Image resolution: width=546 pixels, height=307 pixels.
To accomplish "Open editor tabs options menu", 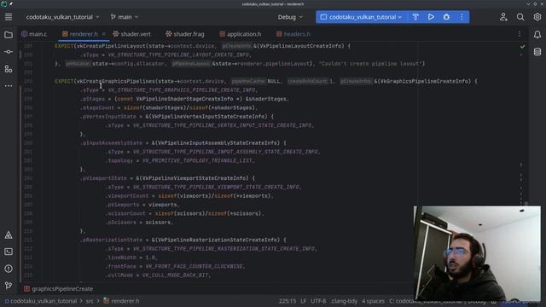I will tap(520, 34).
